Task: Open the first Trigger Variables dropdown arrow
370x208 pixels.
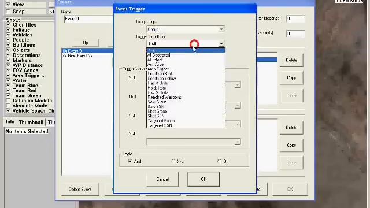Action: [238, 85]
